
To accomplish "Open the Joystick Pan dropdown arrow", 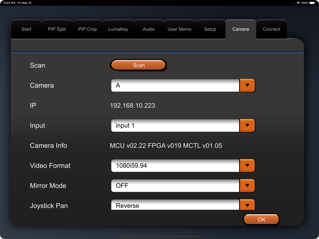I will click(247, 205).
